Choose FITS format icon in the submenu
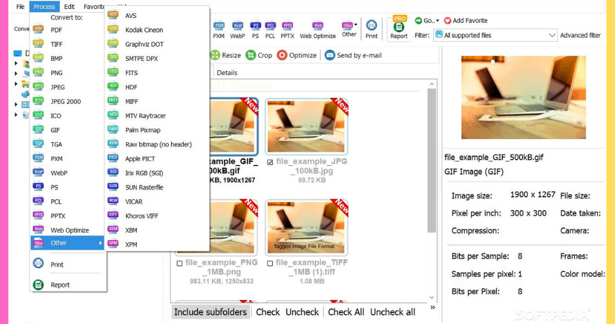The width and height of the screenshot is (615, 324). click(113, 72)
